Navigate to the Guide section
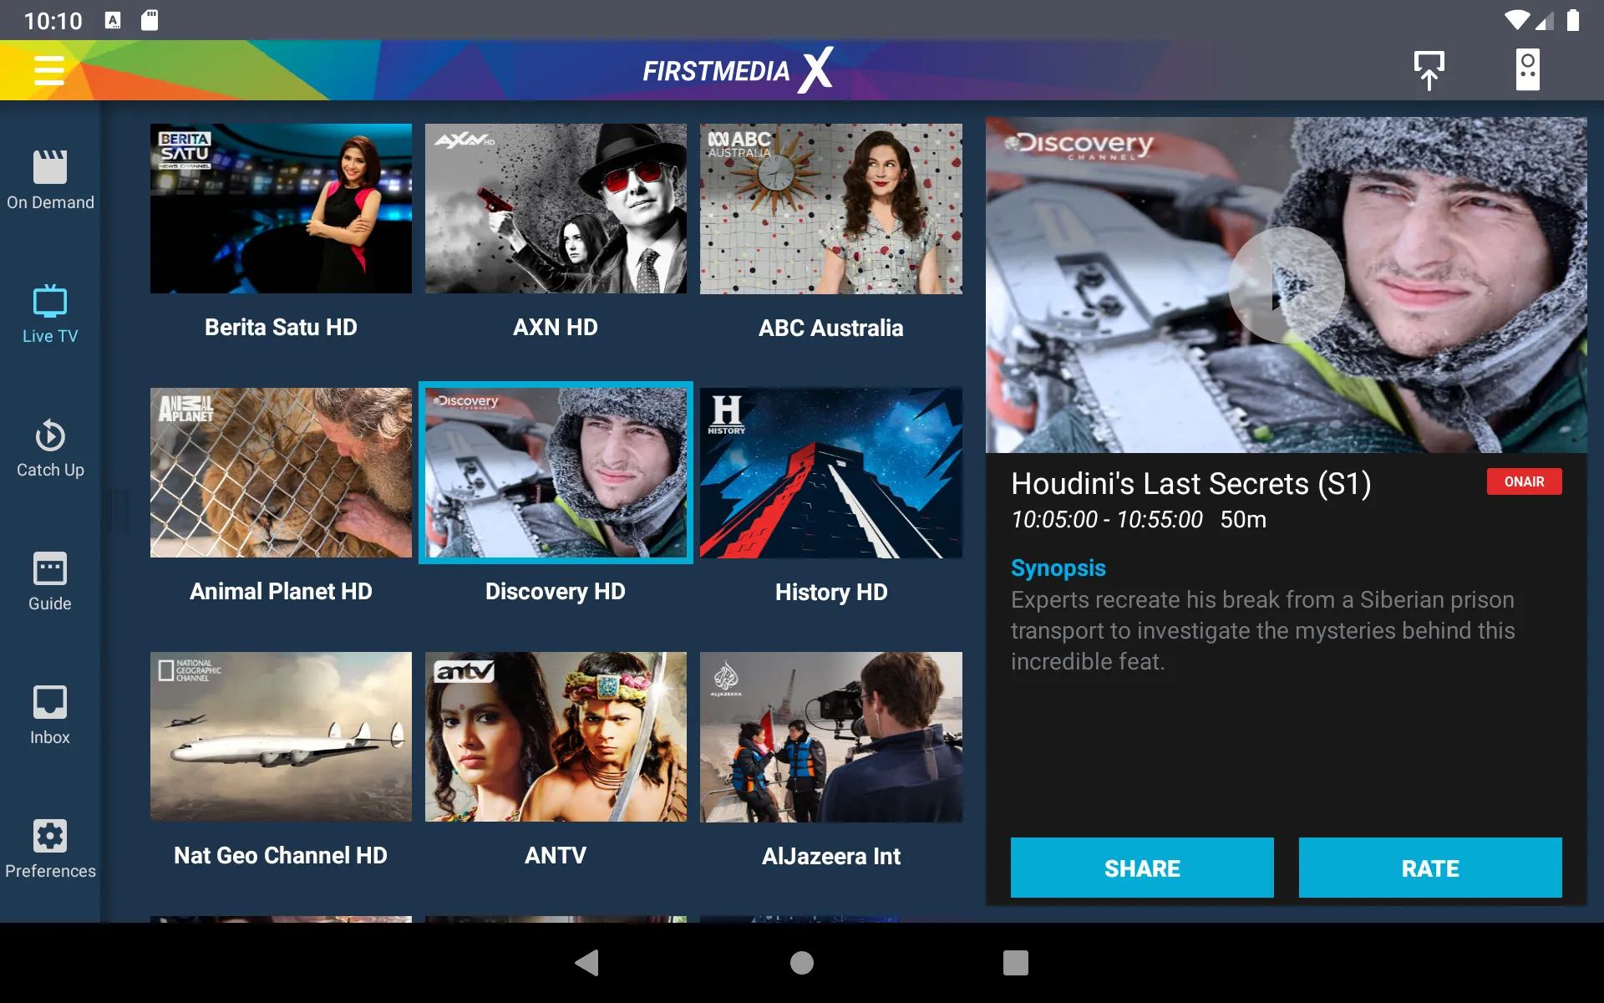Image resolution: width=1604 pixels, height=1003 pixels. (x=49, y=583)
